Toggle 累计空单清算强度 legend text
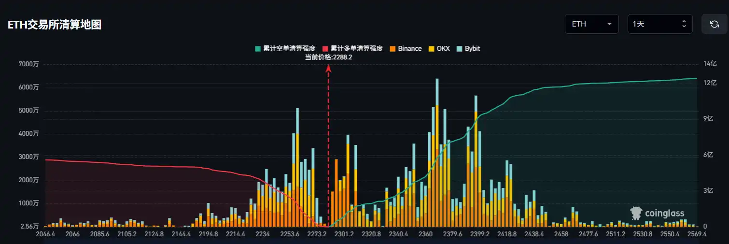 click(289, 49)
